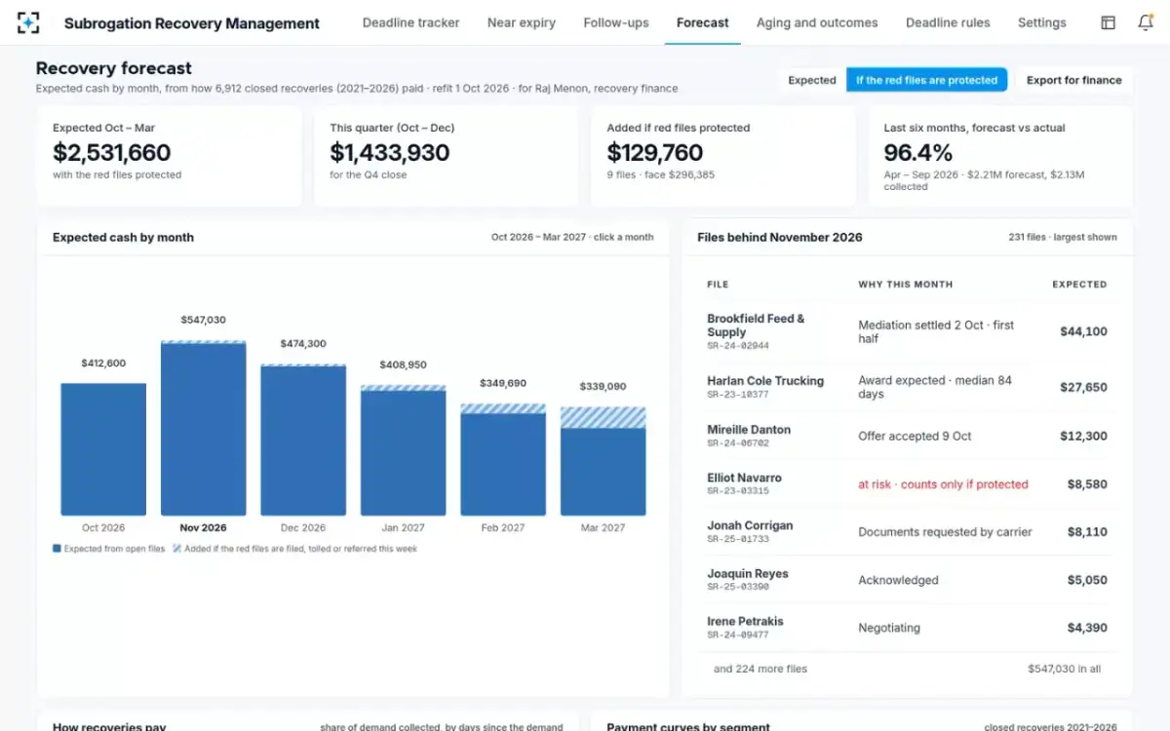Click the $129,760 added if protected value
The image size is (1170, 731).
click(x=655, y=153)
